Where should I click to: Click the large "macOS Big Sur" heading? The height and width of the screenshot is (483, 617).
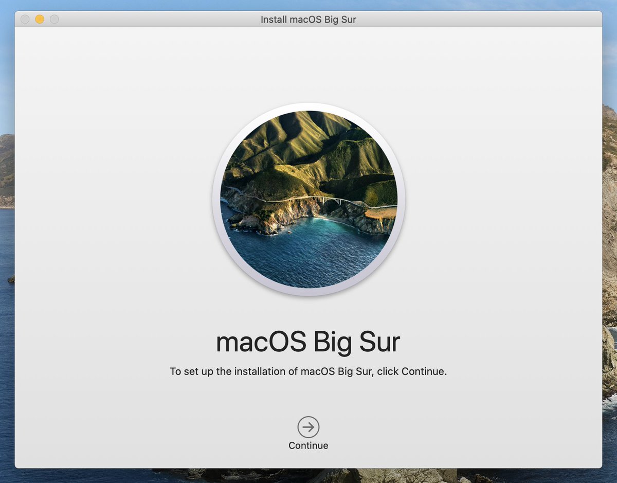tap(308, 342)
